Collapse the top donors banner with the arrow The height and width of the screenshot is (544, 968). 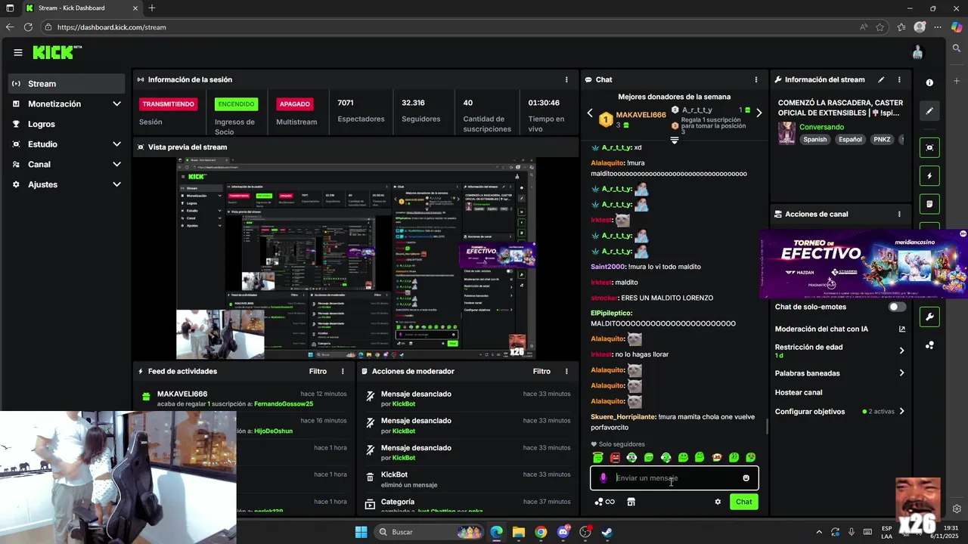(674, 141)
